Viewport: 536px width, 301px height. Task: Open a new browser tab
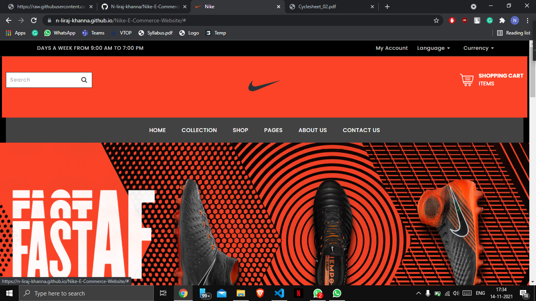point(387,7)
